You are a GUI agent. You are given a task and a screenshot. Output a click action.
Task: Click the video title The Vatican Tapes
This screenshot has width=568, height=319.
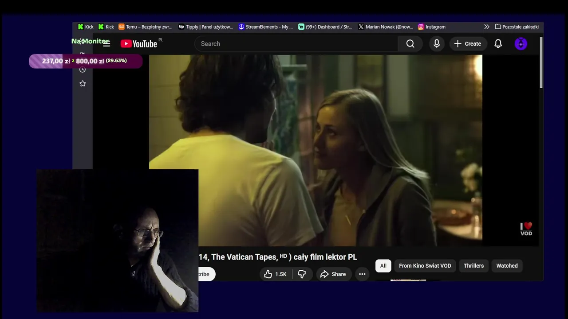tap(278, 257)
